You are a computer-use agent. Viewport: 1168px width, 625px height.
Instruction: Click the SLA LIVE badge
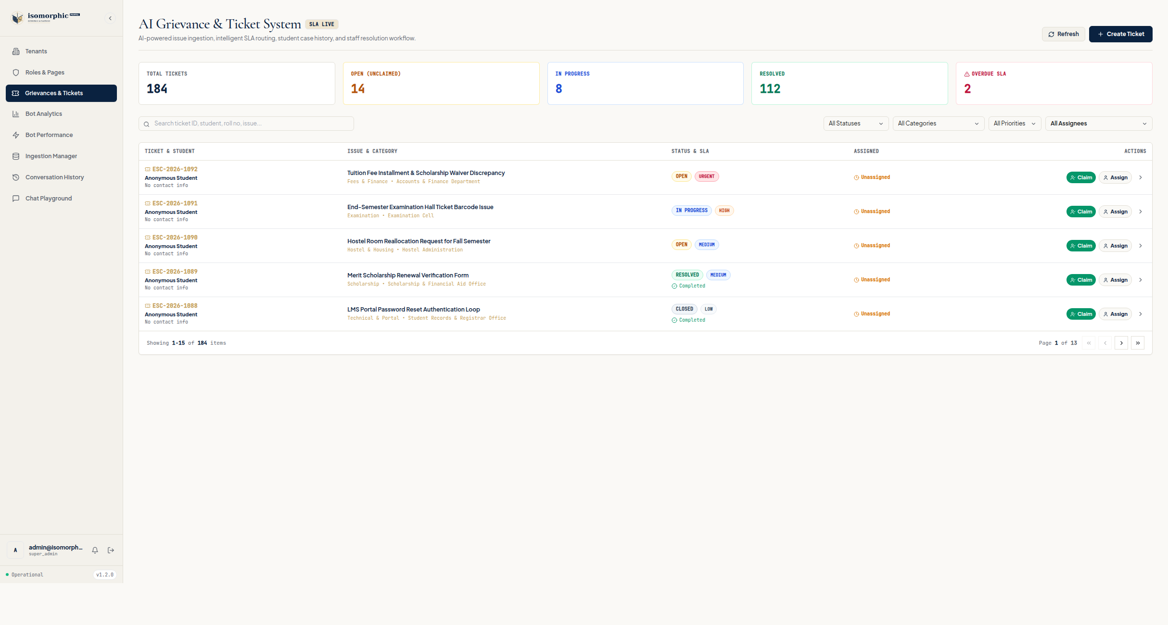click(322, 25)
